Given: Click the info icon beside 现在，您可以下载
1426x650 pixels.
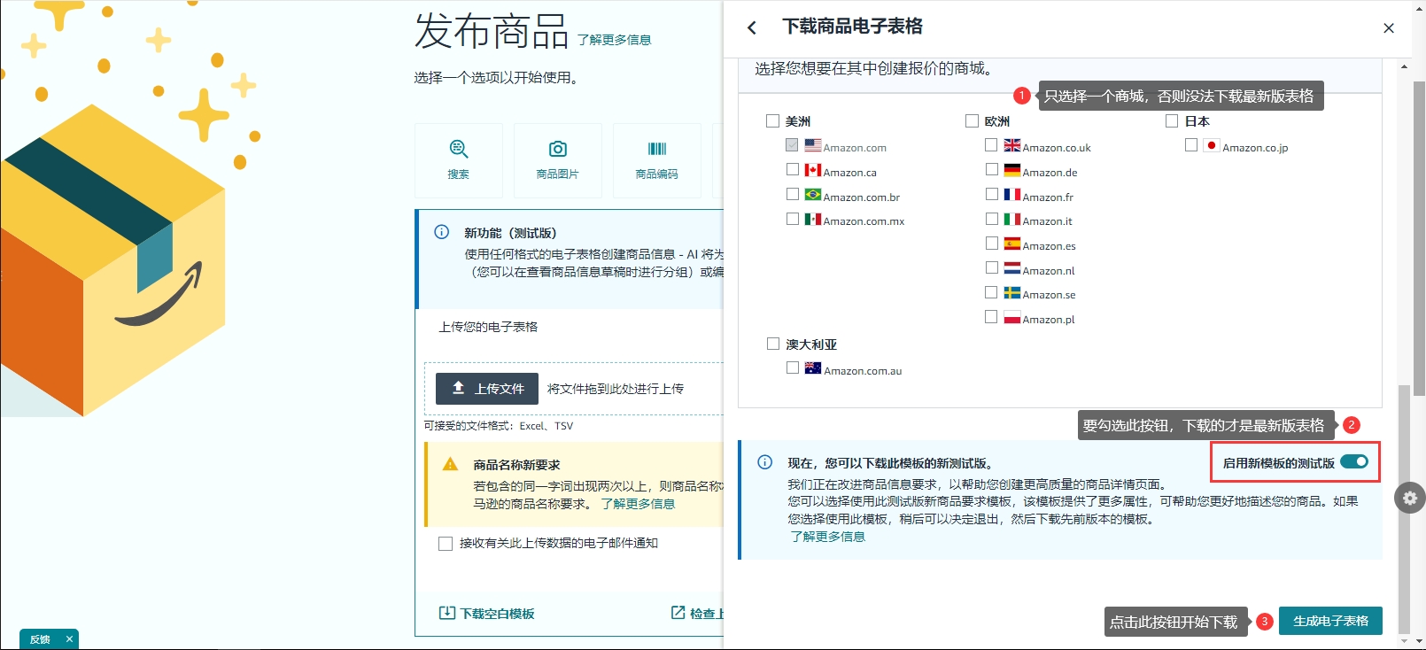Looking at the screenshot, I should (764, 462).
